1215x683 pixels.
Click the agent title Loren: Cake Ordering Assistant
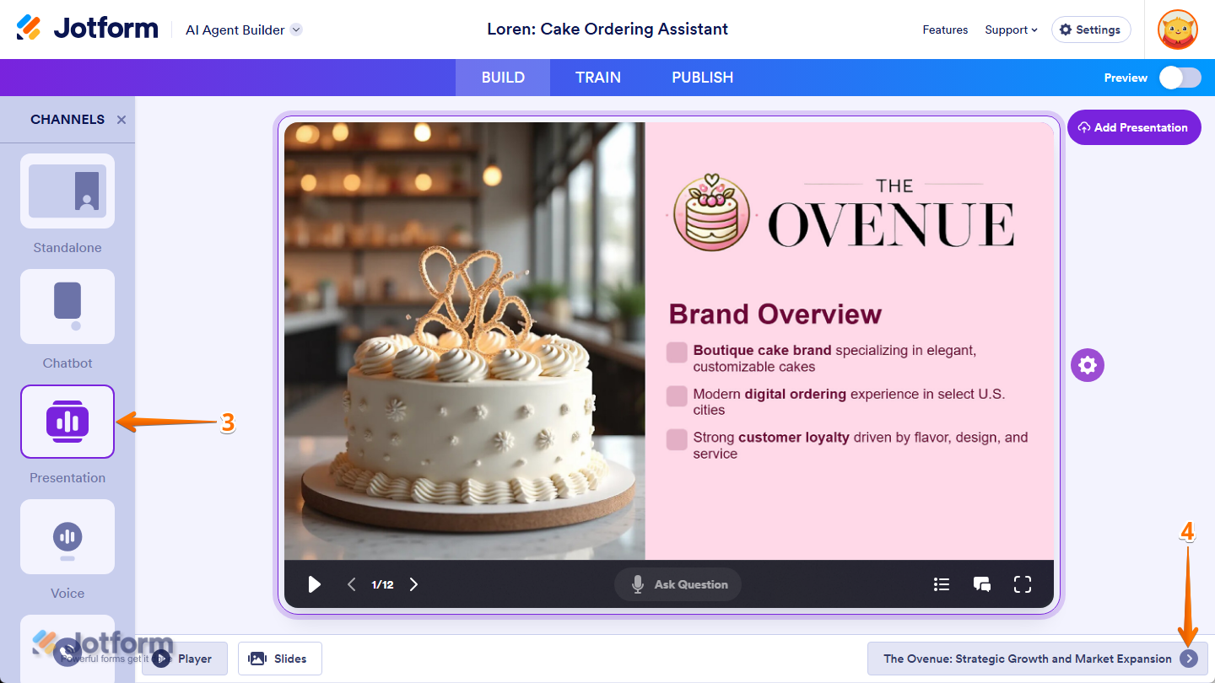607,30
